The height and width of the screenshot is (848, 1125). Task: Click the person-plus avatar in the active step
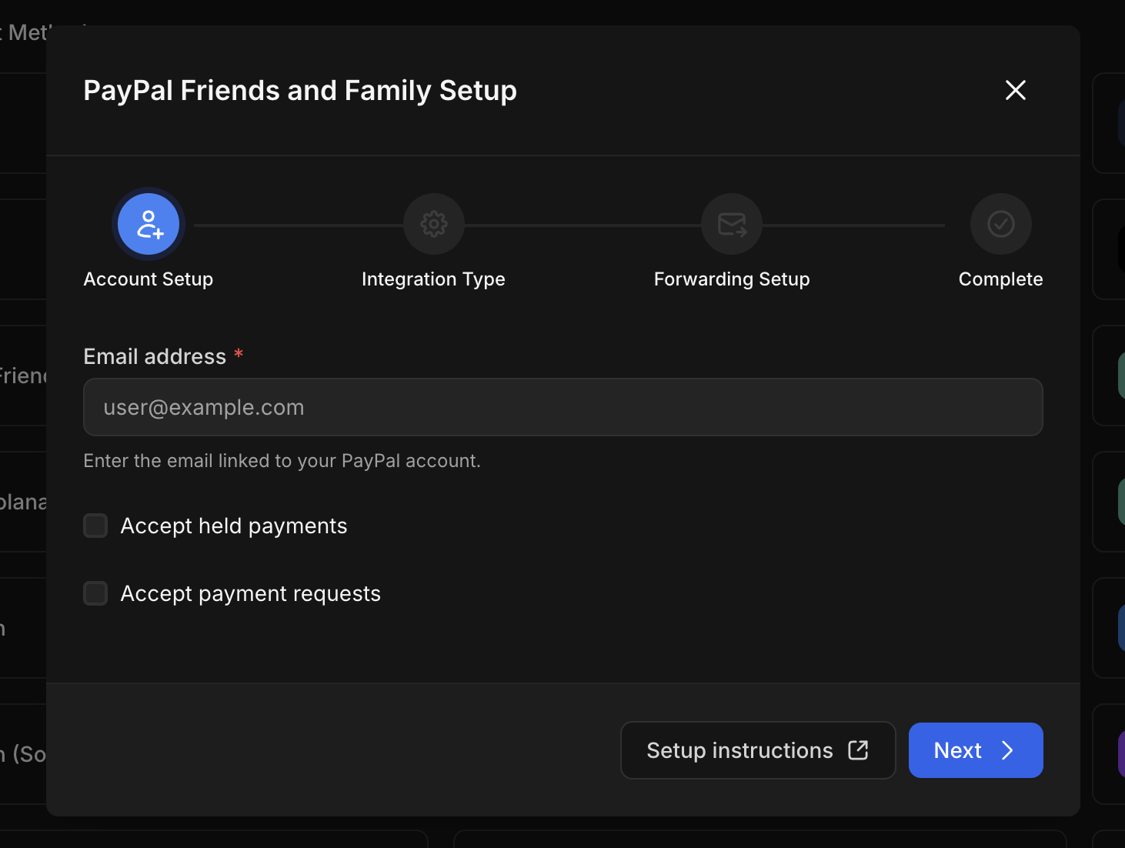[148, 224]
